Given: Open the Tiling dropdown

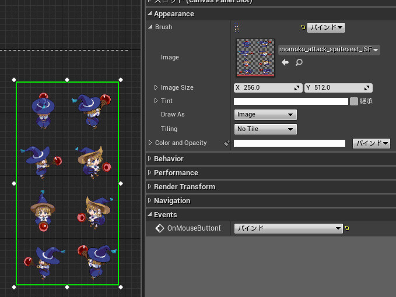Looking at the screenshot, I should pos(265,129).
